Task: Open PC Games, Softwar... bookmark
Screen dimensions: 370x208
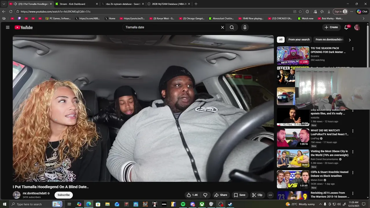Action: [x=58, y=18]
